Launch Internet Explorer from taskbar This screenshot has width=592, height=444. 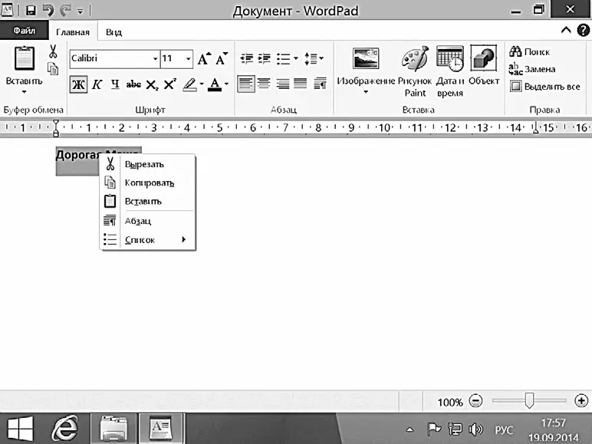[65, 429]
